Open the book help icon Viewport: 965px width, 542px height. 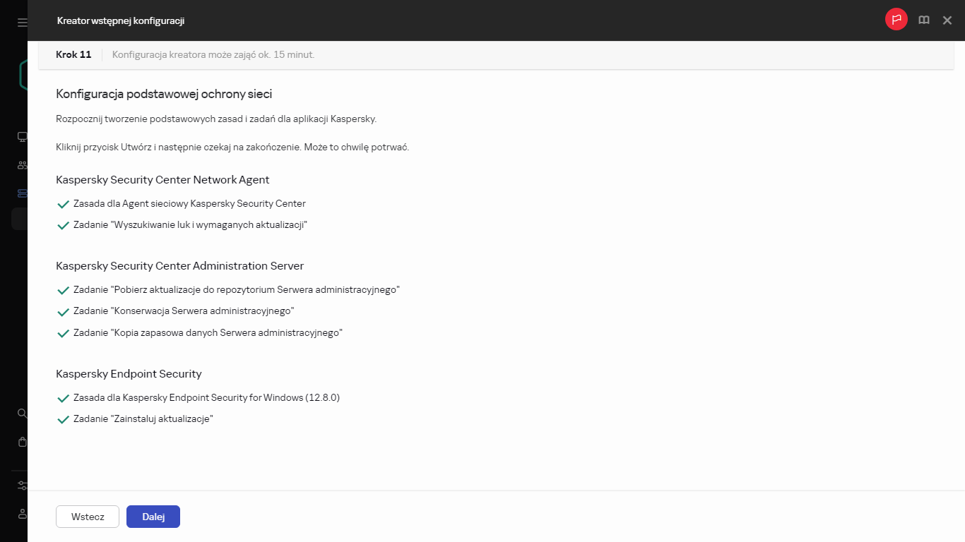point(923,20)
